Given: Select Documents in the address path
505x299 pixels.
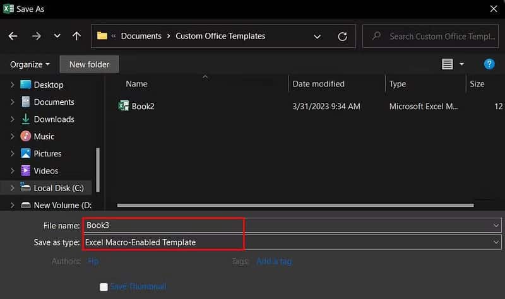Looking at the screenshot, I should pos(141,36).
